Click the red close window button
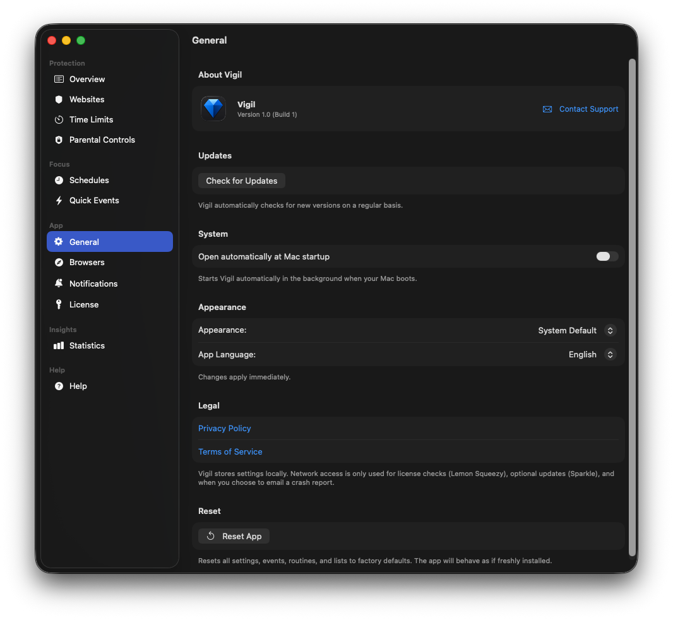 coord(52,40)
